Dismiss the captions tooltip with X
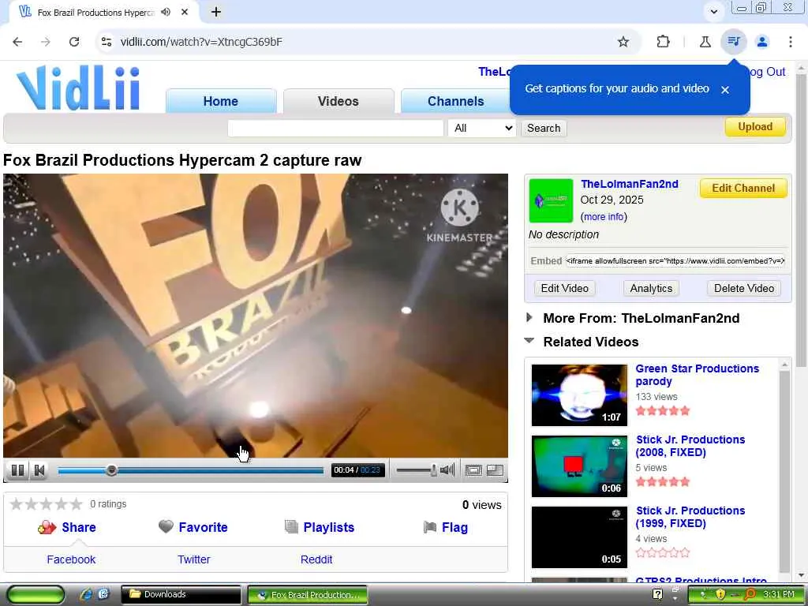 pos(725,90)
